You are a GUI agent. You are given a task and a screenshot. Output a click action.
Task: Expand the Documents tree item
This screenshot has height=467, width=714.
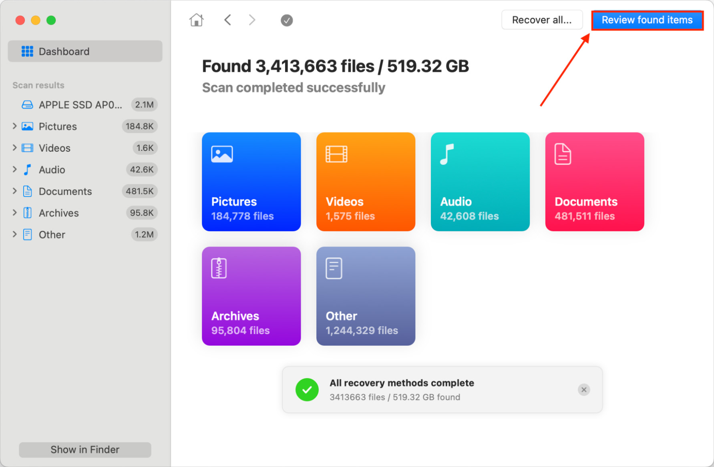[x=15, y=191]
